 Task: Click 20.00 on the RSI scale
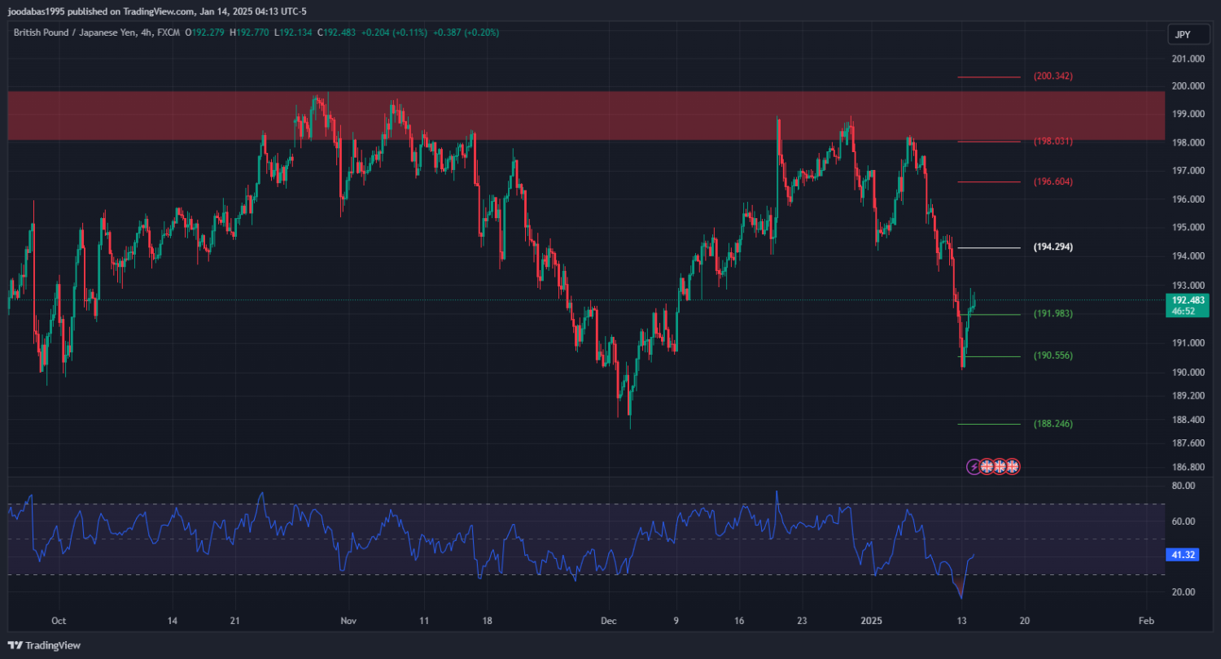[x=1184, y=592]
